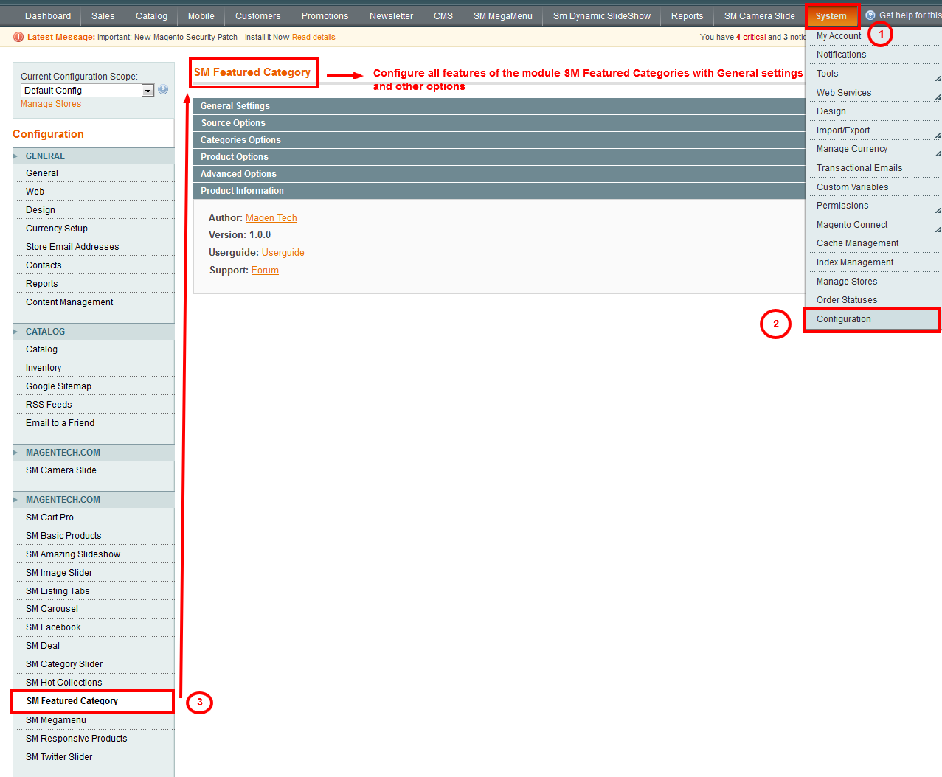Collapse the Product Information section

[242, 191]
